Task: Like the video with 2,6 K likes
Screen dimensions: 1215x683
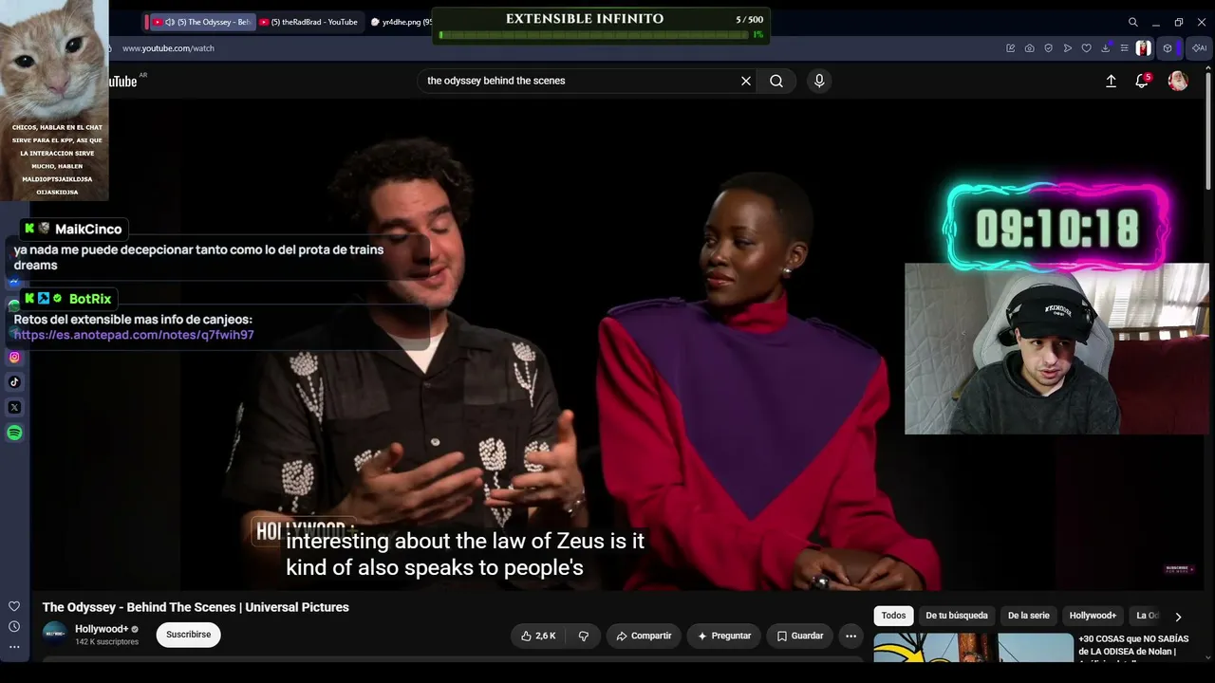Action: (537, 636)
